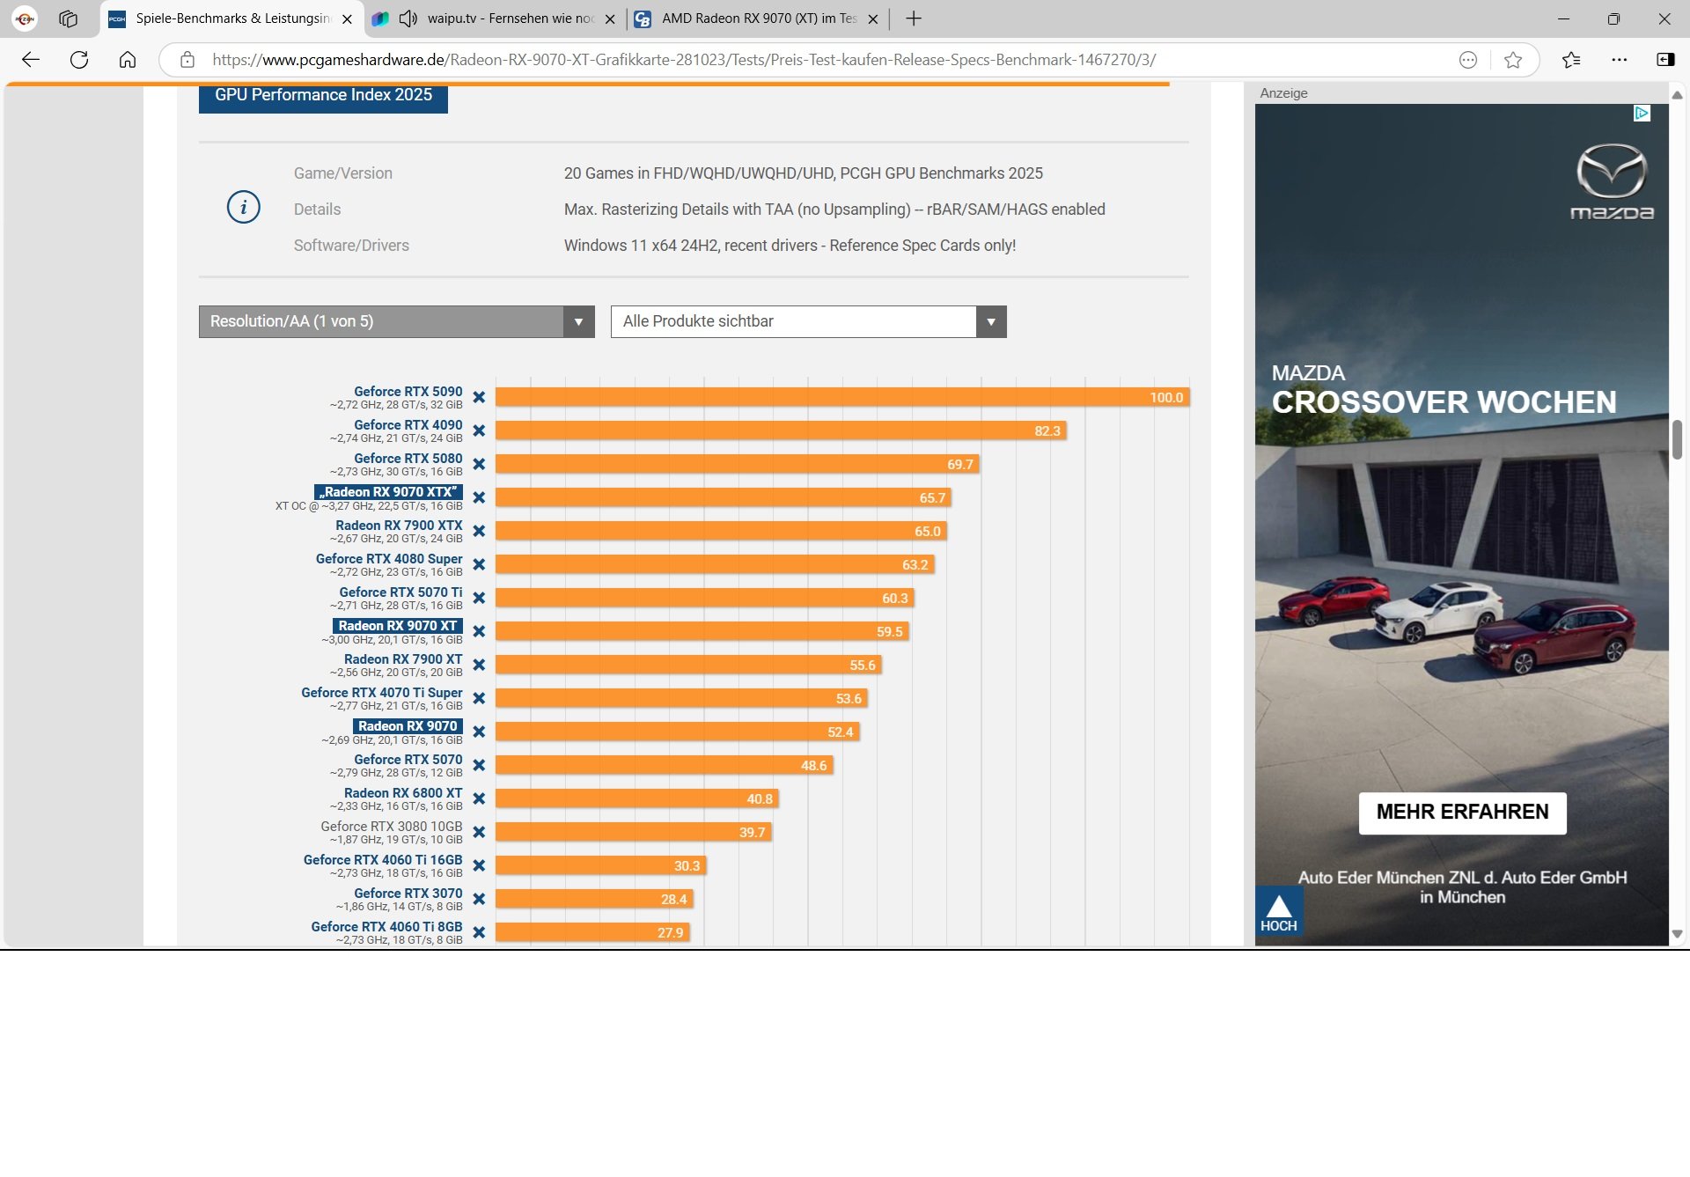Click MEHR ERFAHREN button
The width and height of the screenshot is (1690, 1177).
pos(1462,812)
